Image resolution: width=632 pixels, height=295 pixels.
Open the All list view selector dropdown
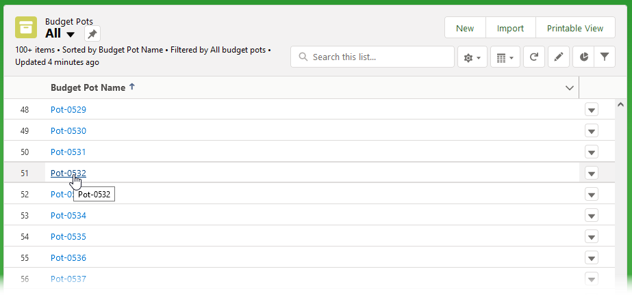(71, 34)
